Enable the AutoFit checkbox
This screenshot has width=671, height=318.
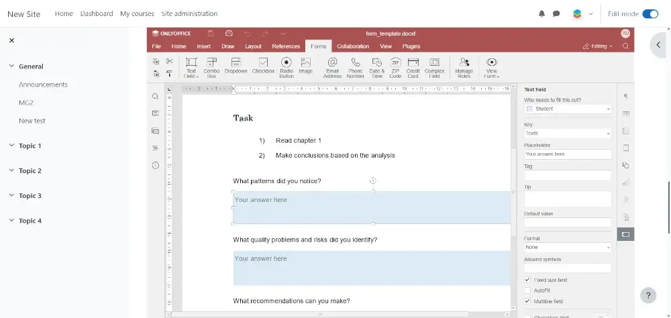click(528, 290)
